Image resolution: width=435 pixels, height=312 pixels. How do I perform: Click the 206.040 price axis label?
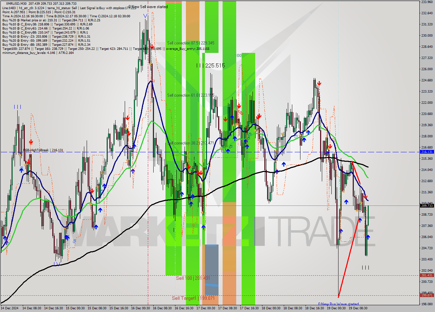427,237
